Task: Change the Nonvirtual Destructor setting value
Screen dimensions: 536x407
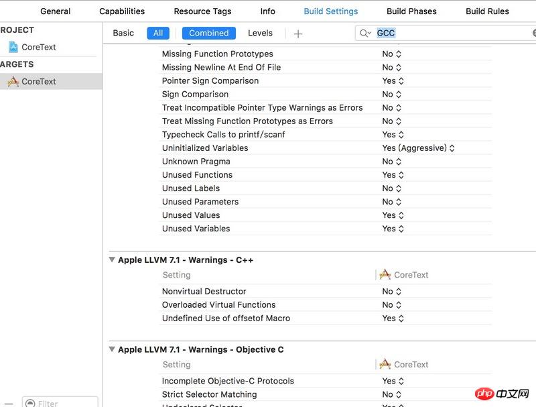Action: point(391,292)
